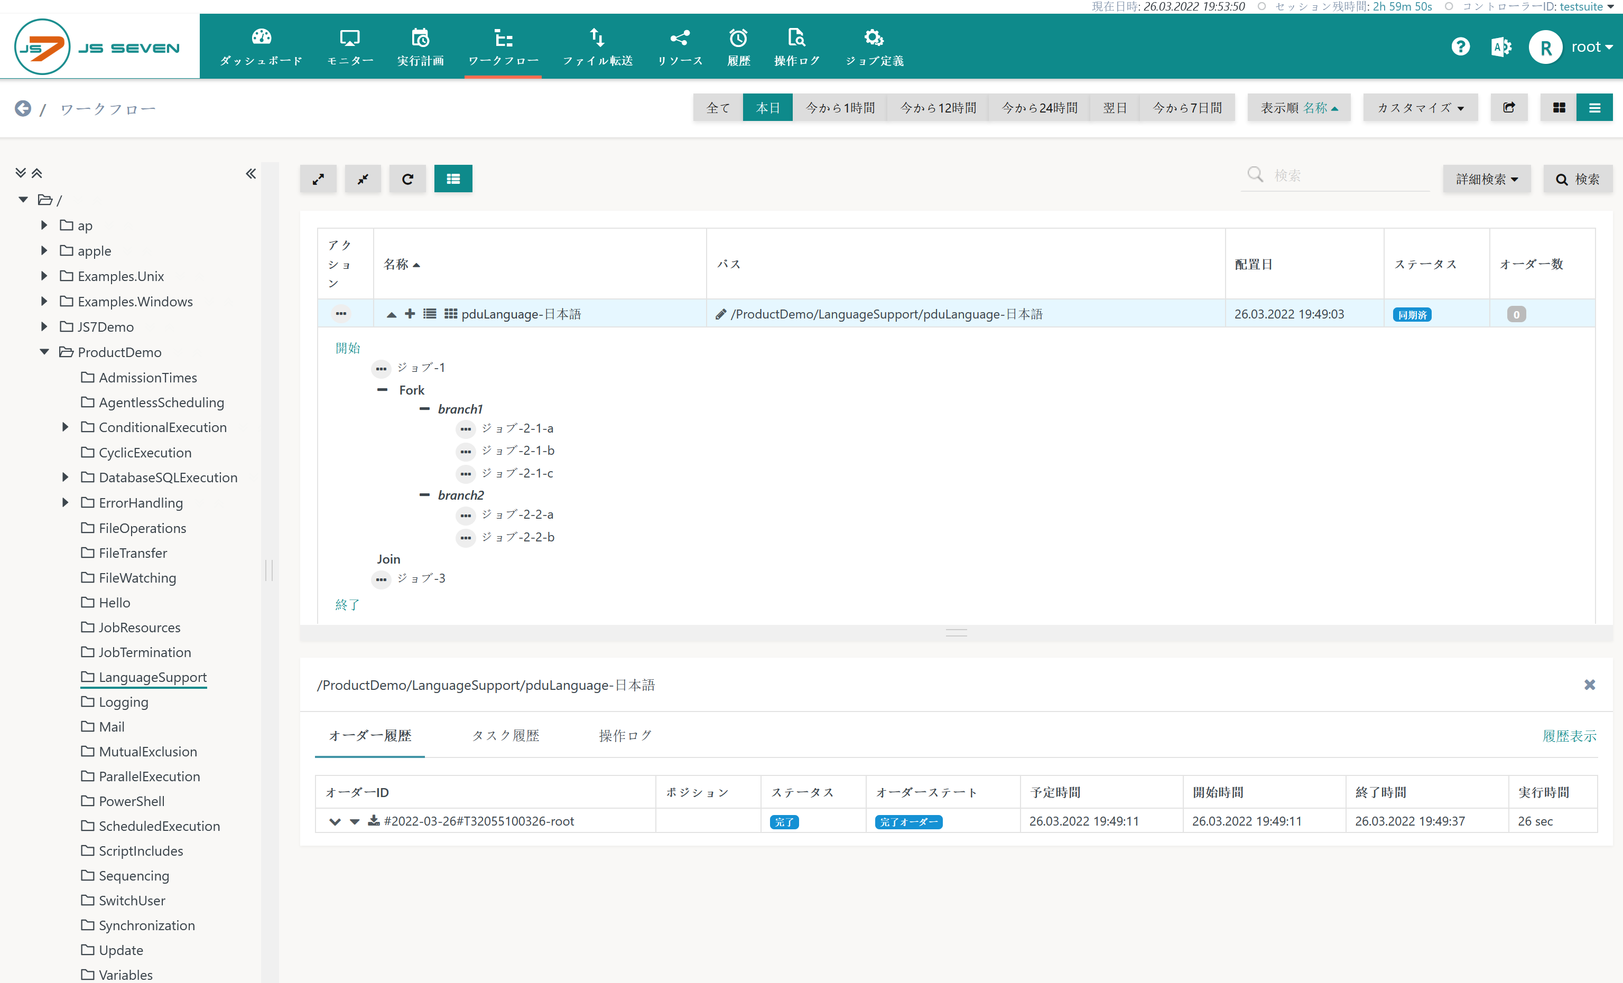The height and width of the screenshot is (983, 1623).
Task: Switch to list view
Action: coord(1594,107)
